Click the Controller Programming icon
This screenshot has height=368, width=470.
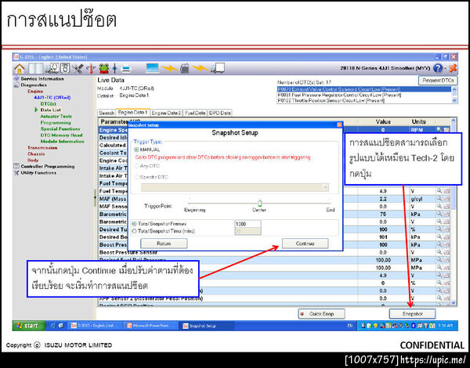tap(16, 166)
